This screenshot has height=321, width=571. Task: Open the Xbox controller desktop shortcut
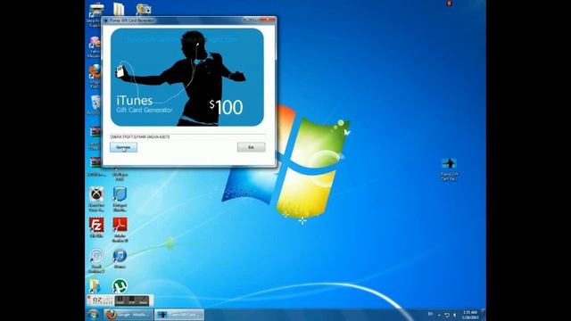(96, 199)
